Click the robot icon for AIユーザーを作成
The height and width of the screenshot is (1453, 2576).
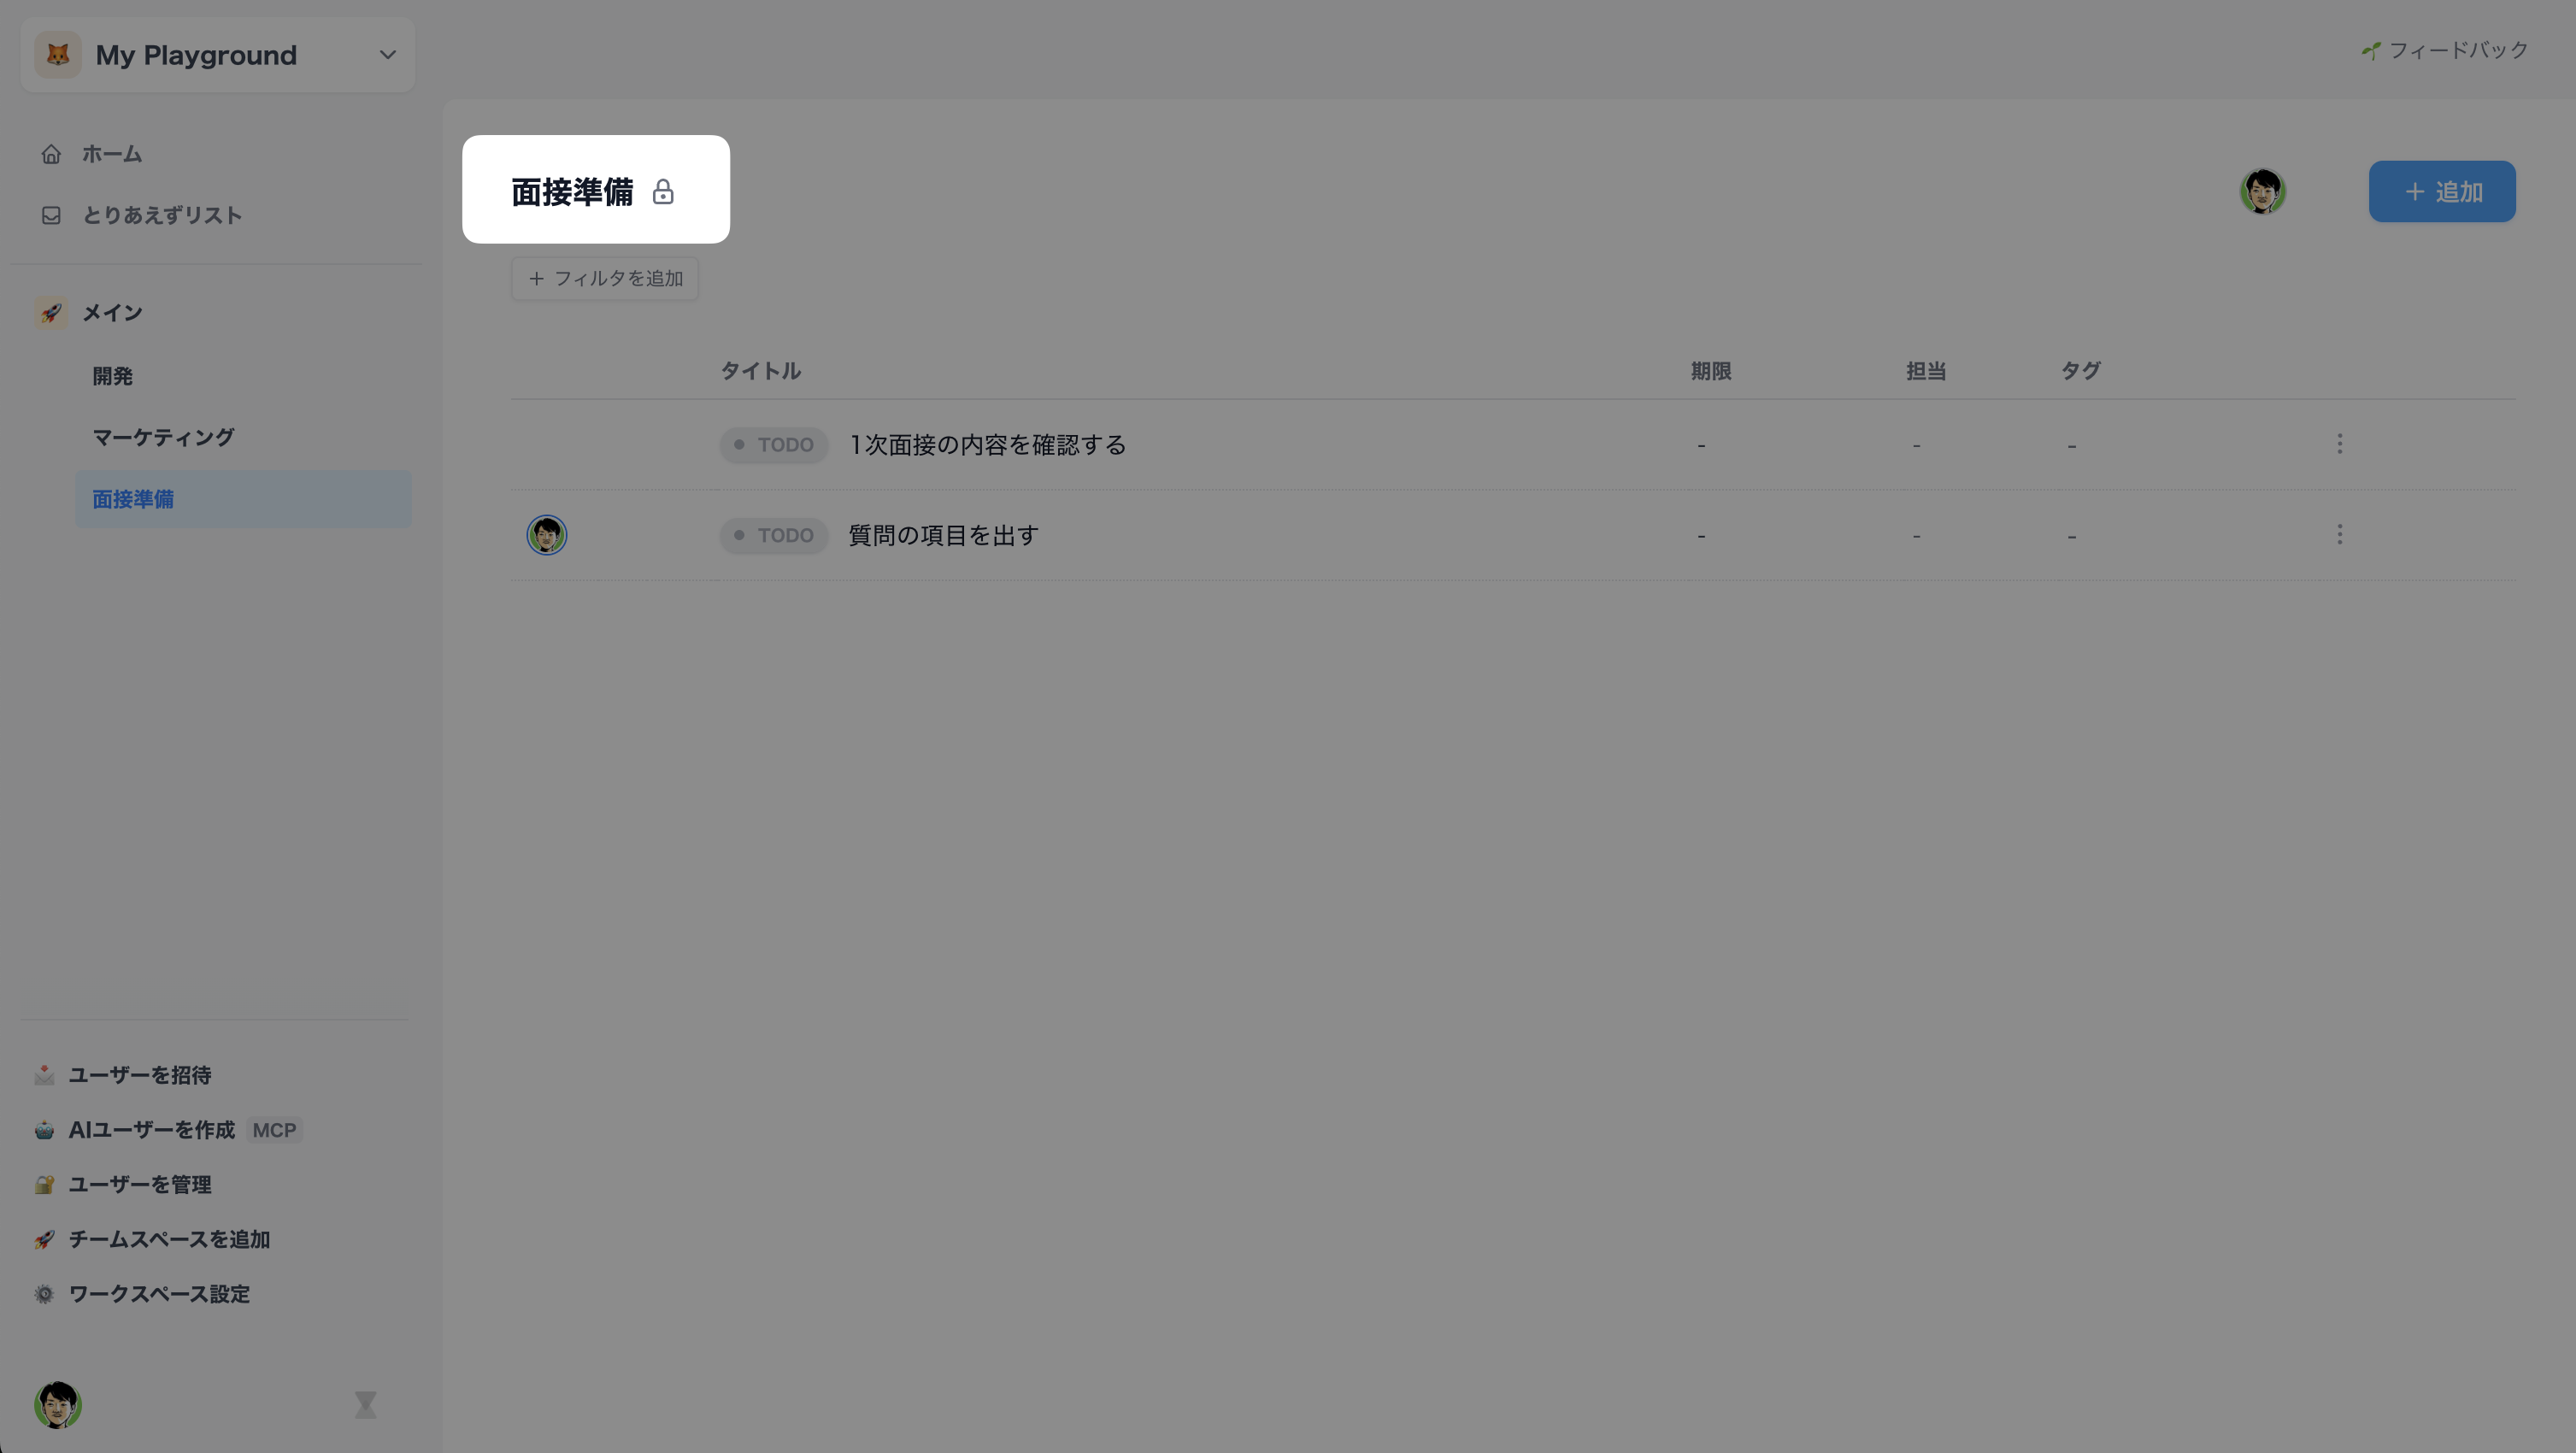coord(44,1130)
